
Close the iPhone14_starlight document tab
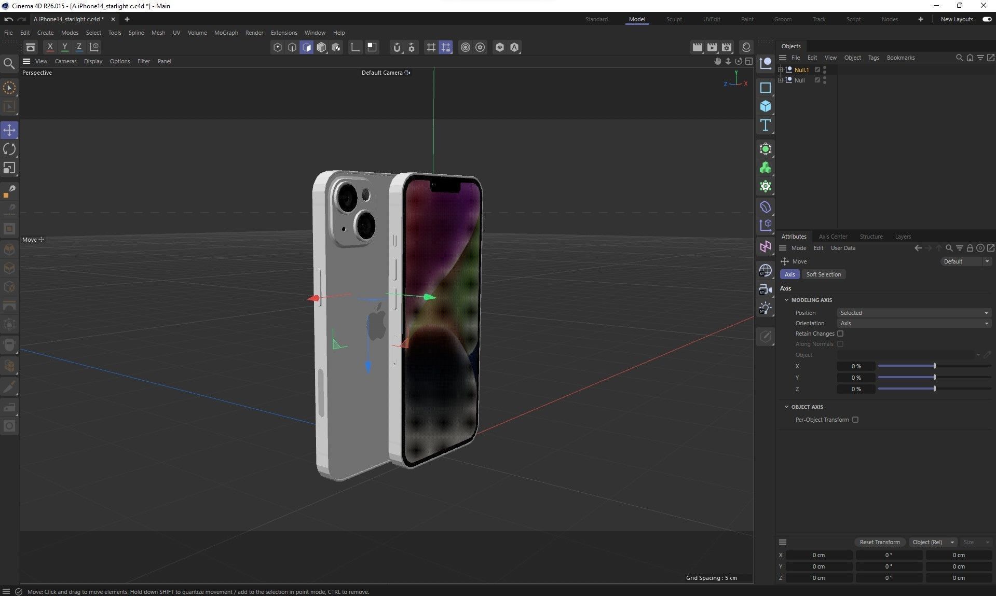click(x=113, y=19)
